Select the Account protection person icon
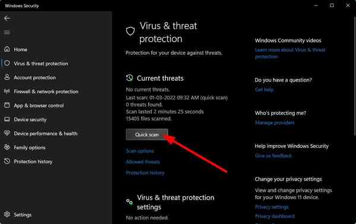This screenshot has width=356, height=224. [7, 77]
